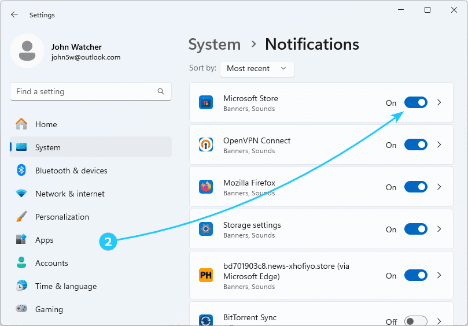Open the Sort by Most recent dropdown

pos(257,68)
